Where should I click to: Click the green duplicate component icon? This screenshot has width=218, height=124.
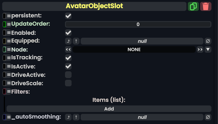pos(193,6)
